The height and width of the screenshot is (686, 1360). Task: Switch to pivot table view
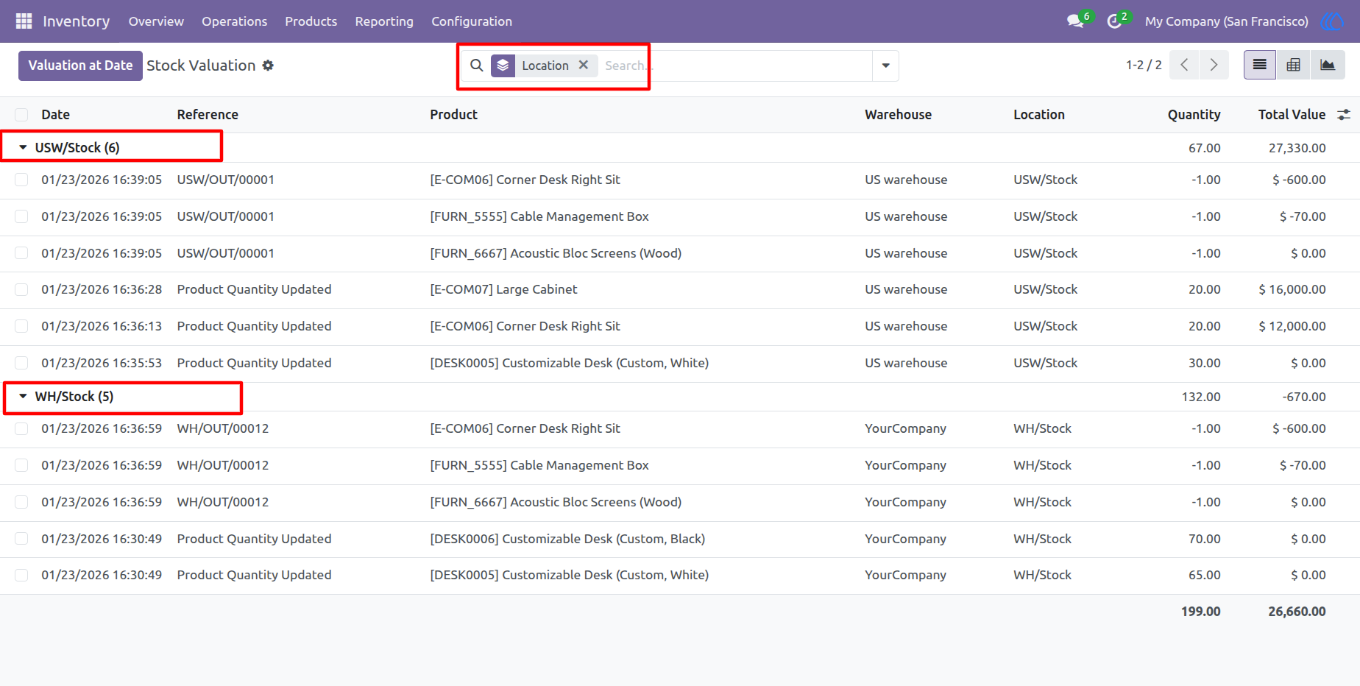[1293, 66]
